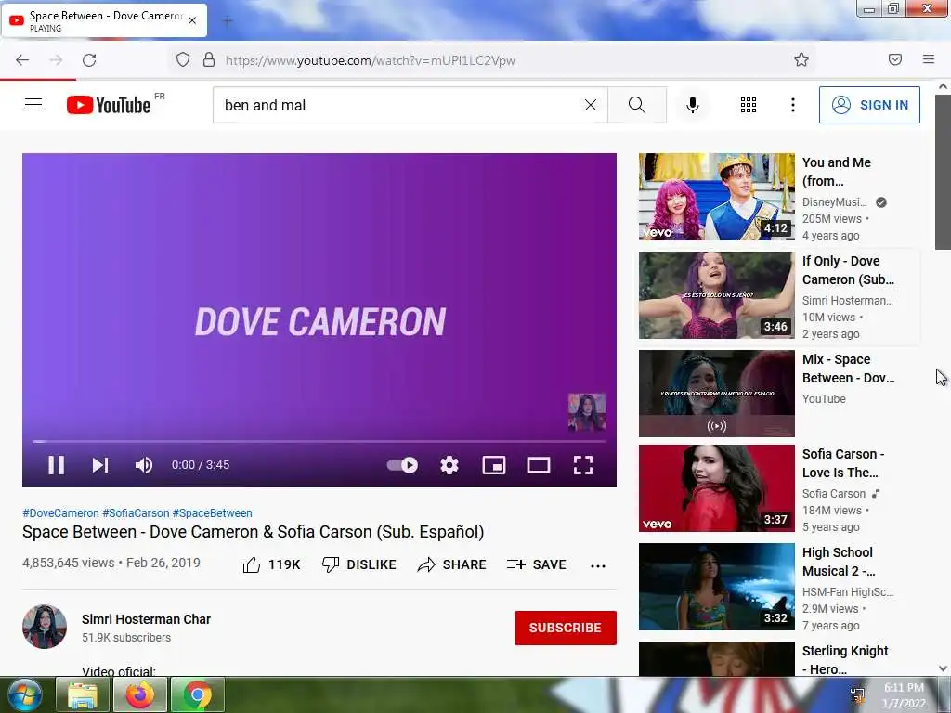The width and height of the screenshot is (951, 713).
Task: Click the browser address bar URL
Action: (x=370, y=60)
